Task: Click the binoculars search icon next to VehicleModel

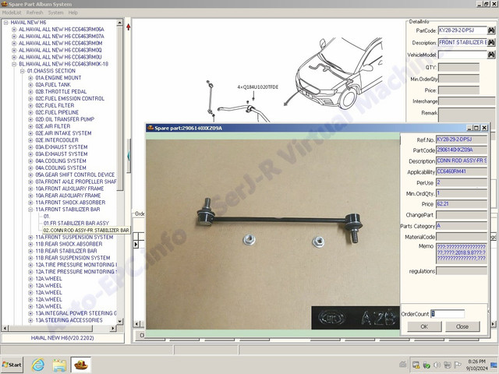Action: point(491,55)
